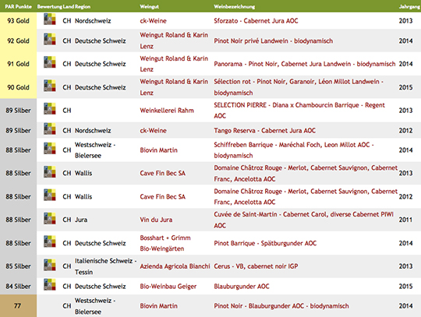Click rating icon for Sforzato 93 Gold row
The image size is (421, 317).
[50, 19]
